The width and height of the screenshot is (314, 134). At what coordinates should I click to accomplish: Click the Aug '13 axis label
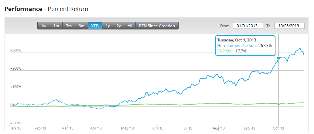click(219, 128)
